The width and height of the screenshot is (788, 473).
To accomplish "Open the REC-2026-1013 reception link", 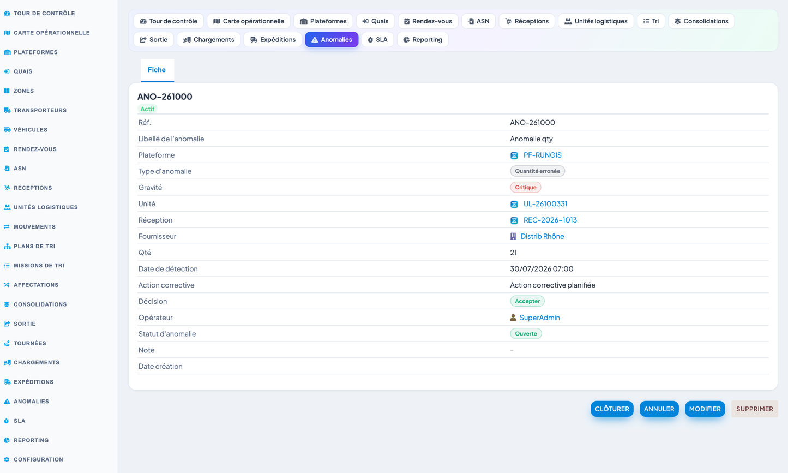I will pyautogui.click(x=550, y=220).
